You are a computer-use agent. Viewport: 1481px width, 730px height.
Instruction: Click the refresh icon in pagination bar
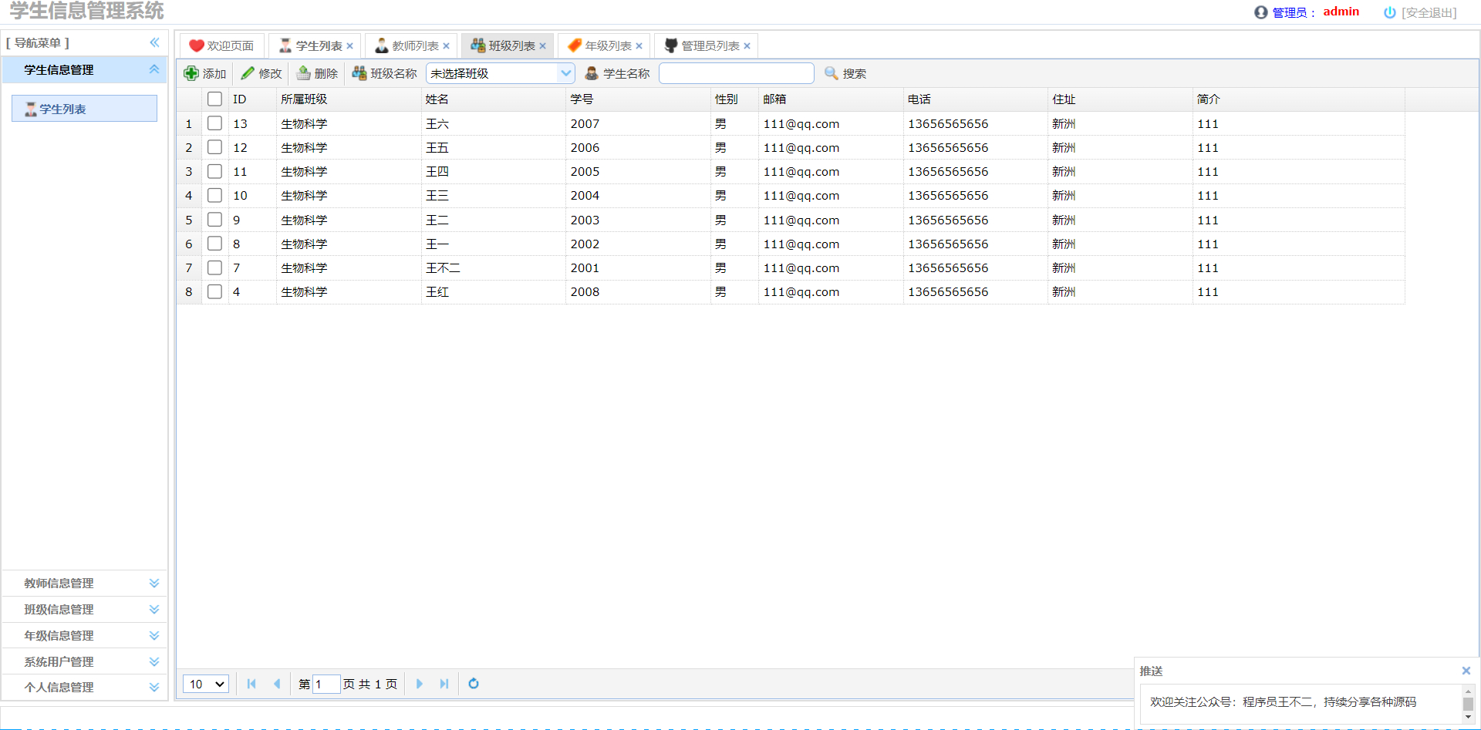(x=474, y=684)
